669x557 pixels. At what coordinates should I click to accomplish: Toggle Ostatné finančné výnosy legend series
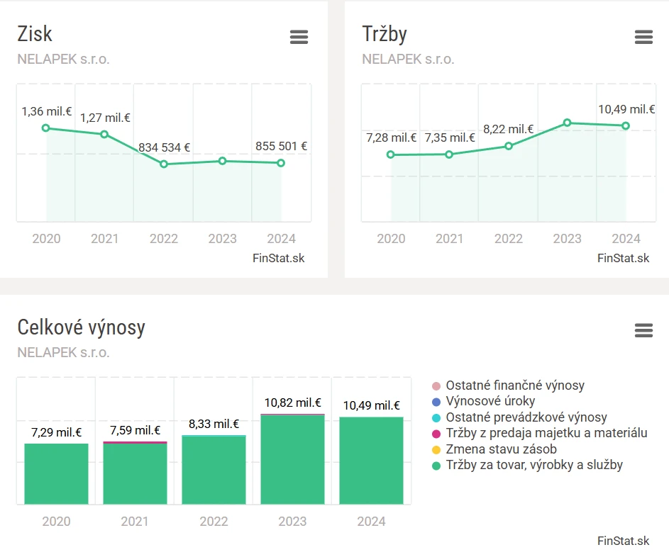[x=514, y=386]
